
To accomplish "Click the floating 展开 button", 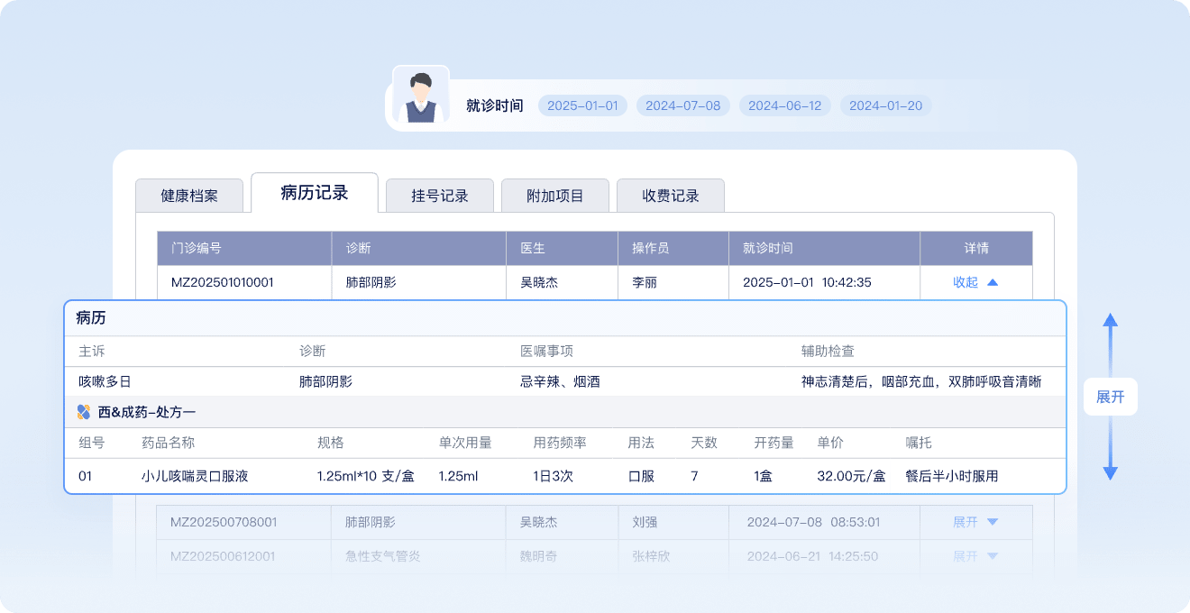I will 1111,397.
